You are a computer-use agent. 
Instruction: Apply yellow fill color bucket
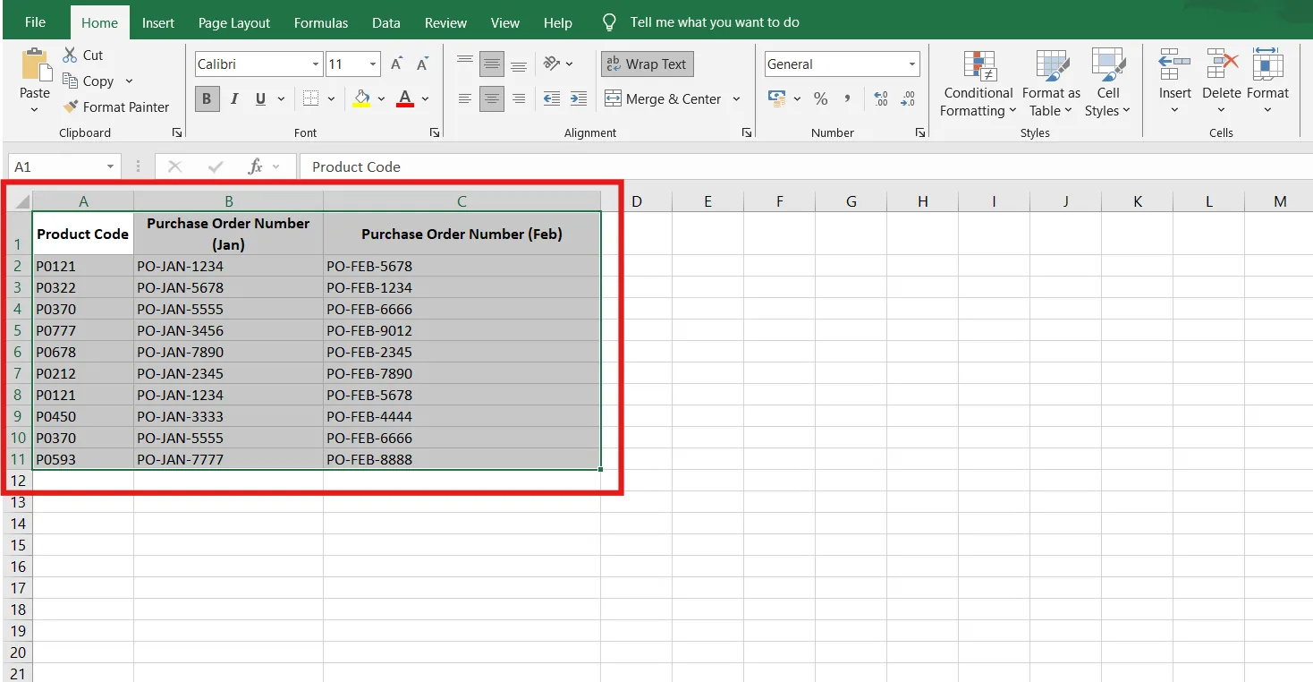point(361,98)
